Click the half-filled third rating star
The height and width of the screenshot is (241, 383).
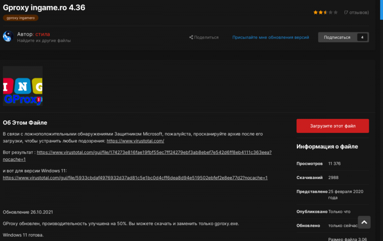pos(326,13)
